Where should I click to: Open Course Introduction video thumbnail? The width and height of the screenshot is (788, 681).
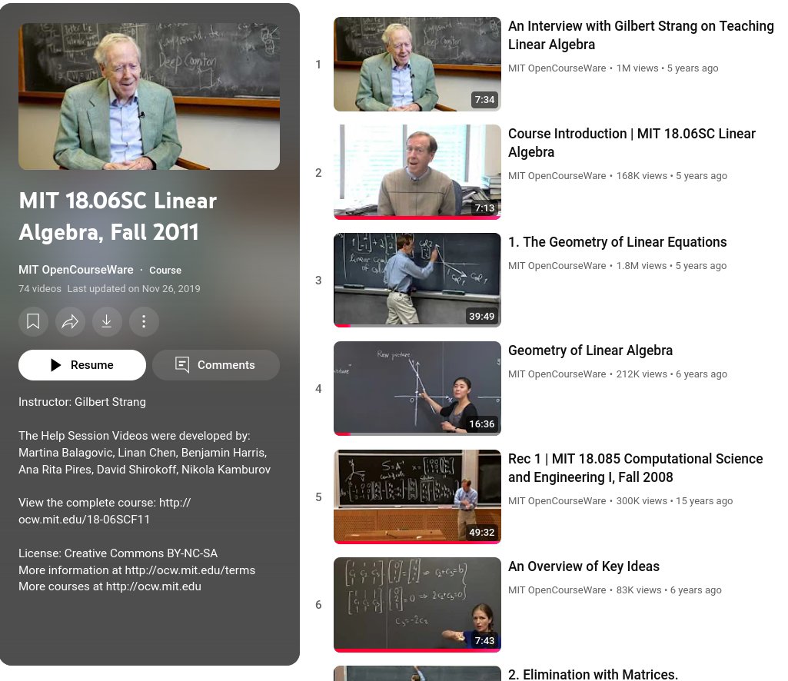[417, 172]
